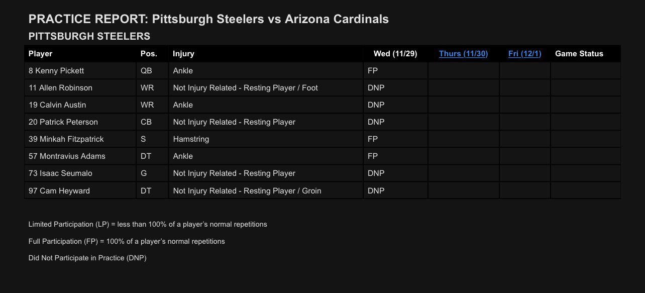The width and height of the screenshot is (645, 293).
Task: Select the 20 Patrick Peterson player cell
Action: click(80, 122)
